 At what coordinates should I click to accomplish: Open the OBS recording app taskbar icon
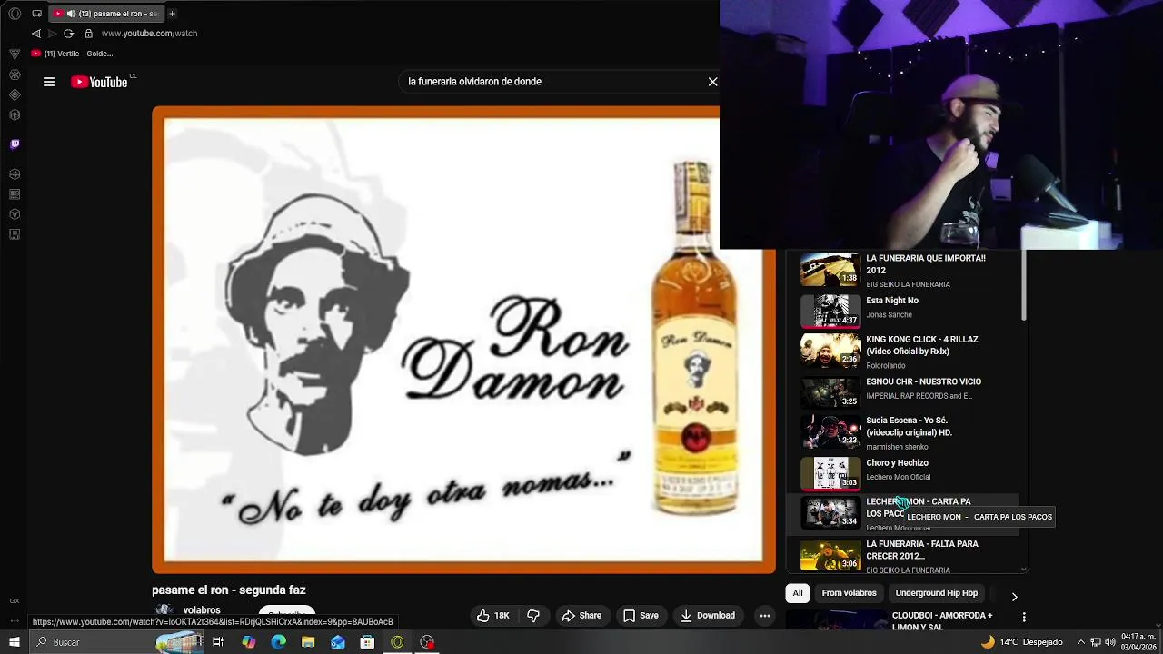[427, 642]
